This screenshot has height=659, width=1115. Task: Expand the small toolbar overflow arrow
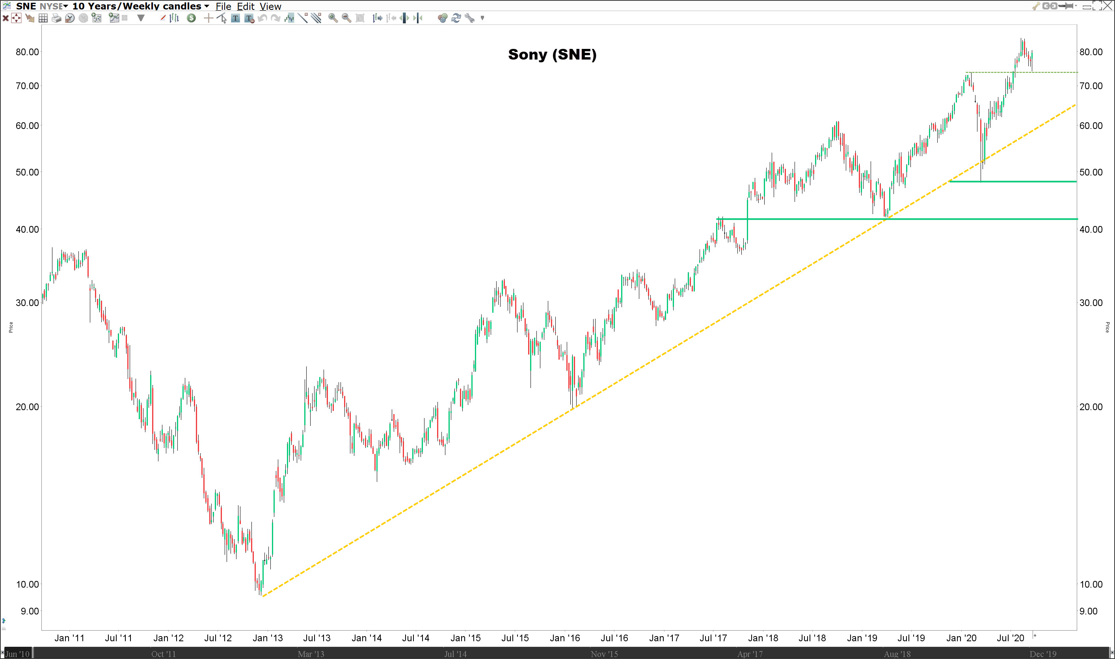pyautogui.click(x=482, y=18)
